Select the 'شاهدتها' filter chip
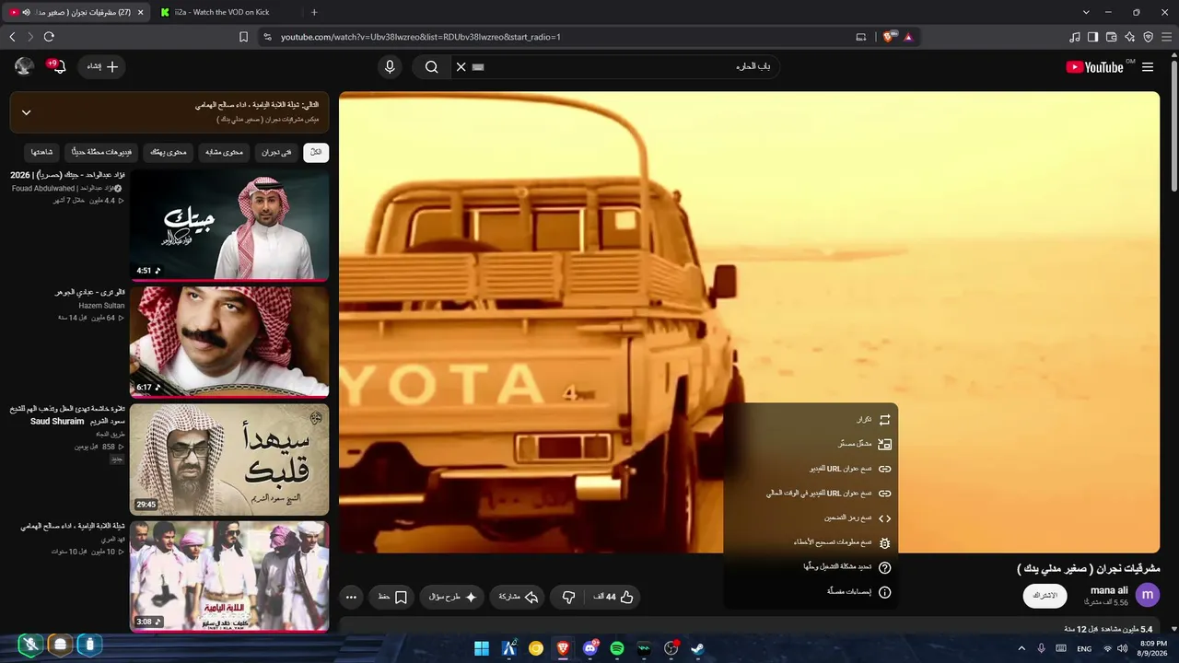This screenshot has height=663, width=1179. pyautogui.click(x=42, y=152)
